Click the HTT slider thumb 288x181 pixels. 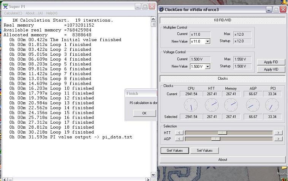click(x=222, y=132)
